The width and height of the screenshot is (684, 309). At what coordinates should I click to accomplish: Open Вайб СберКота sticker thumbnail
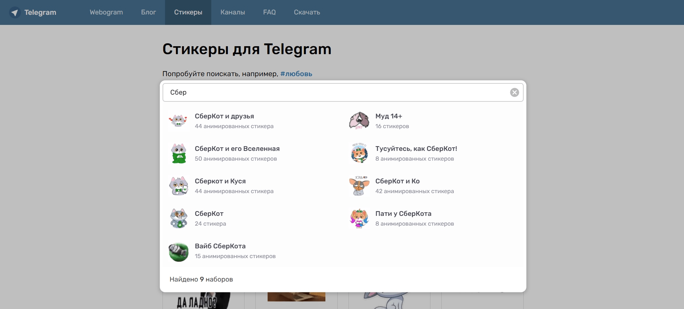click(178, 251)
